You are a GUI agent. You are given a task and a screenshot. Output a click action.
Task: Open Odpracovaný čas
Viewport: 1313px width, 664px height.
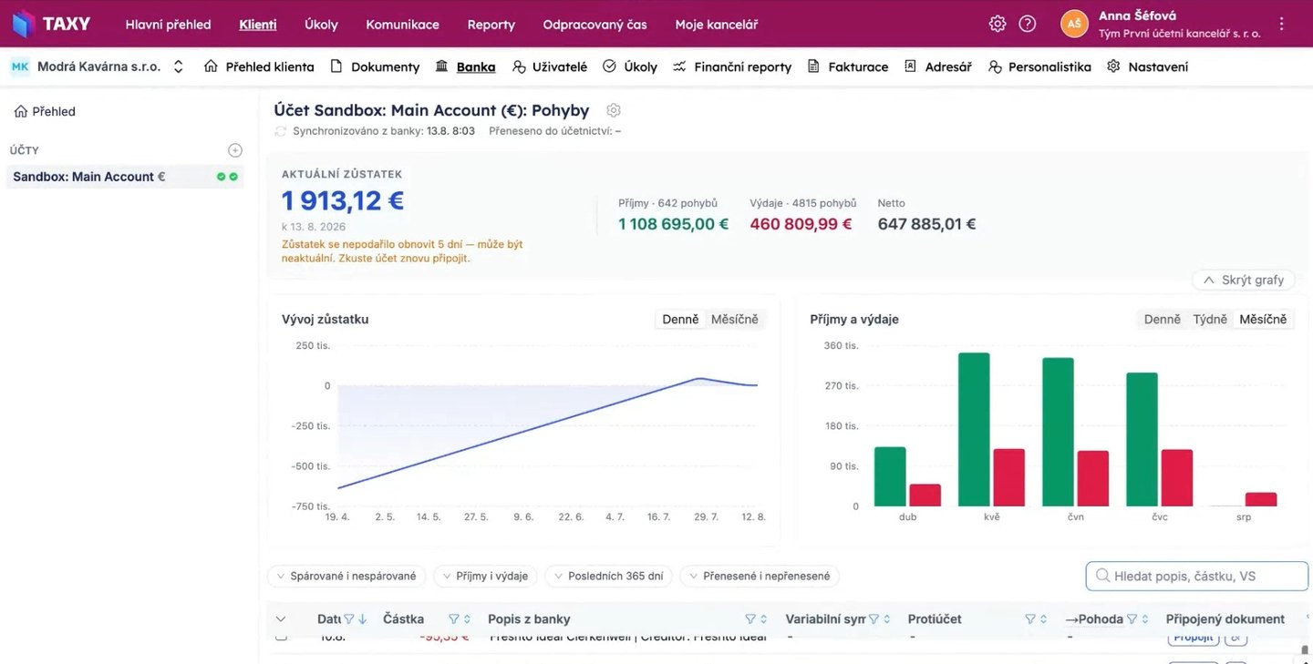click(x=594, y=25)
